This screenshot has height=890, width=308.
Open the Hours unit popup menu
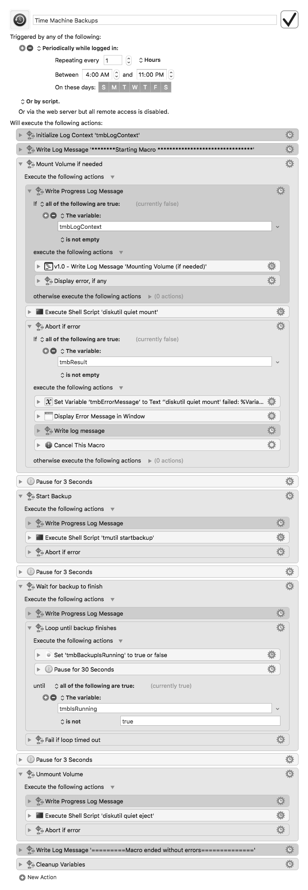pos(149,60)
